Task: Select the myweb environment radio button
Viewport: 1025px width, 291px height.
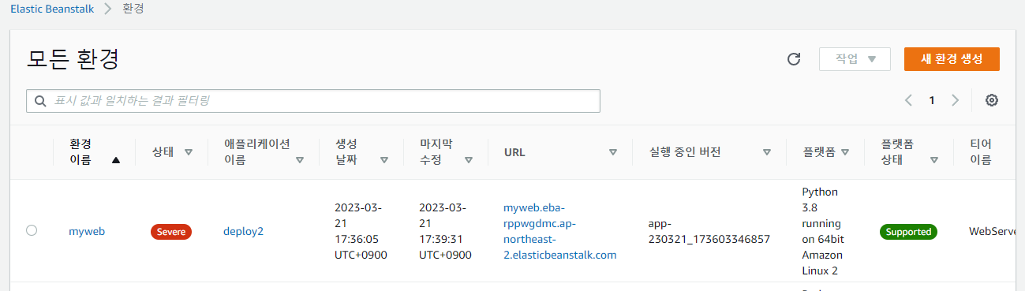Action: [32, 230]
